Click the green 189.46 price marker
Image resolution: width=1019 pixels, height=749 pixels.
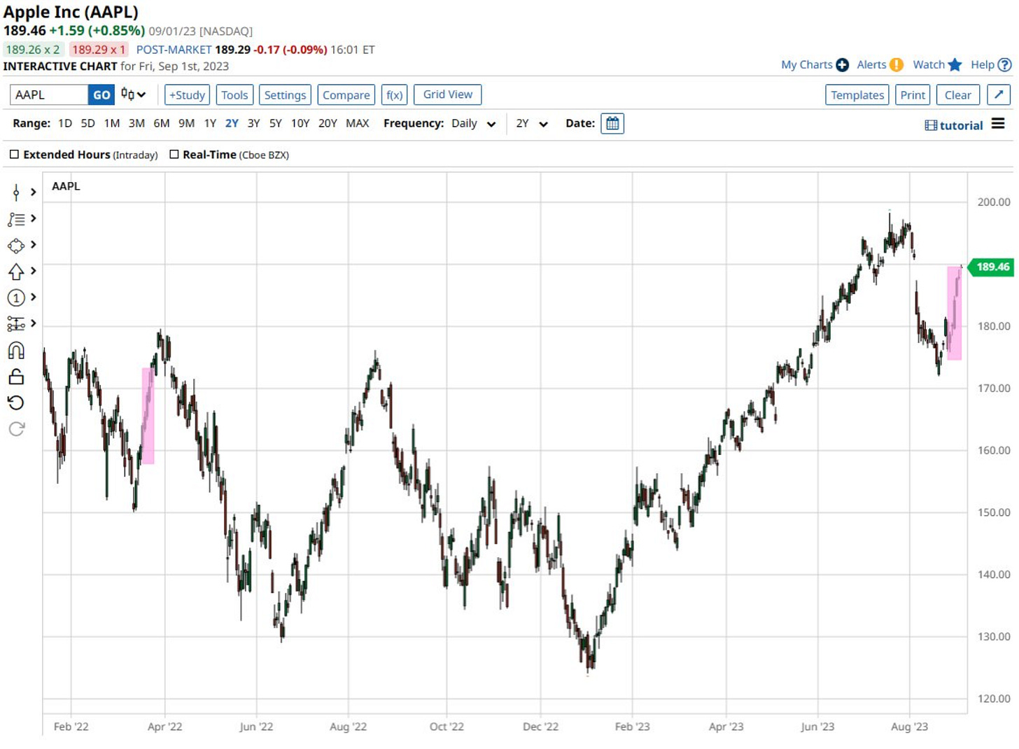(x=991, y=267)
